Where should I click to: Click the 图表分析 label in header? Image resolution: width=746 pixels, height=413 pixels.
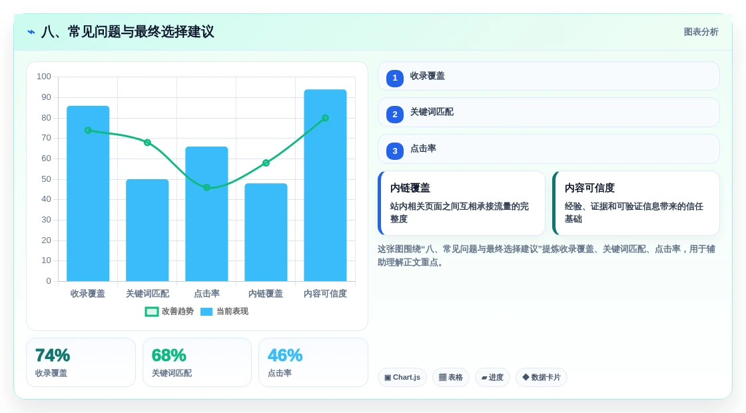click(x=701, y=32)
